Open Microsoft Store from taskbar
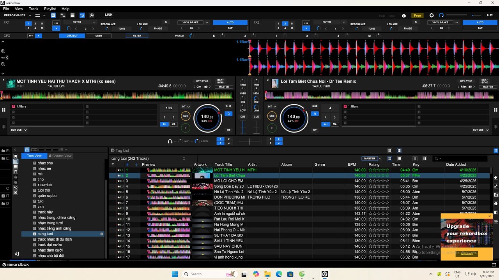Viewport: 499px width, 280px height. (290, 274)
